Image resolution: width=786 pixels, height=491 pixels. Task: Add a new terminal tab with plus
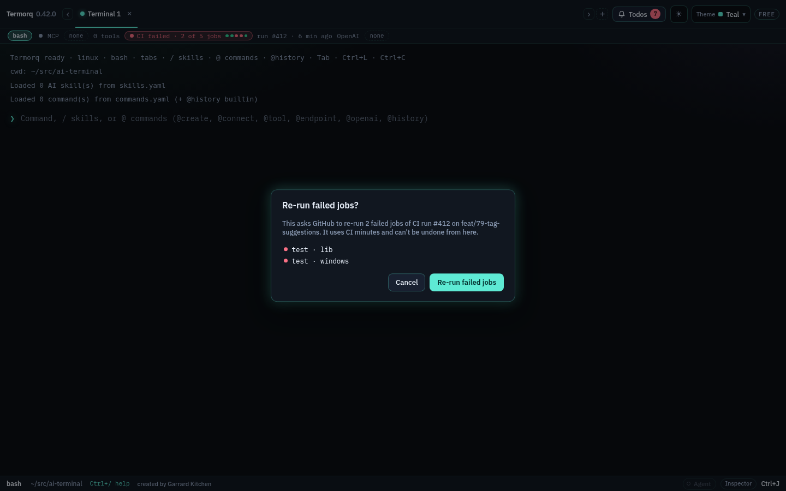[603, 14]
